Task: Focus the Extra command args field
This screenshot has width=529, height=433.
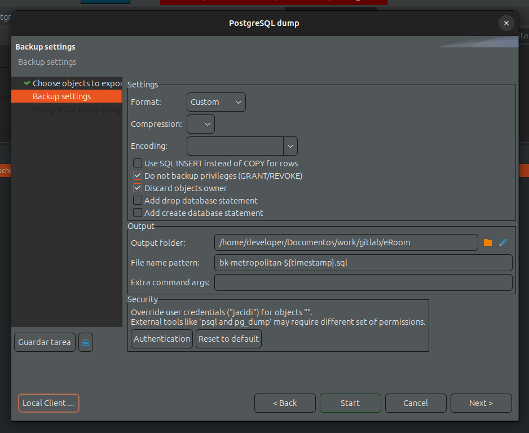Action: click(363, 282)
